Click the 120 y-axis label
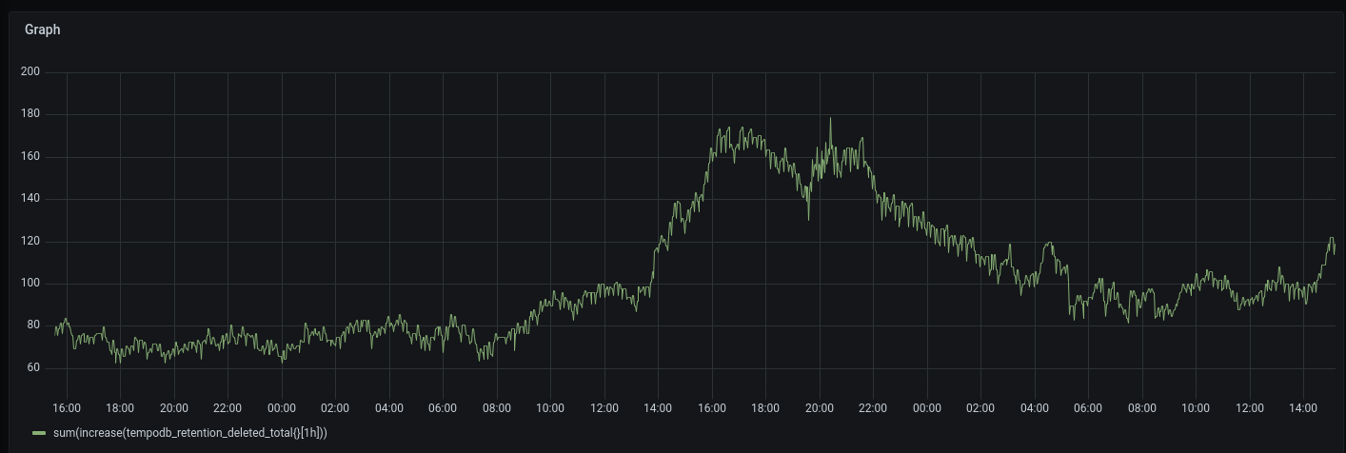 point(30,242)
